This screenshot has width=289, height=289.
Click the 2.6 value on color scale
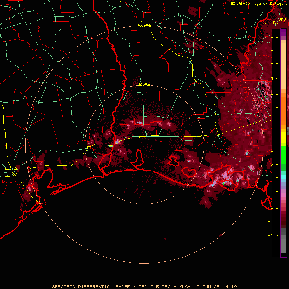tap(275, 165)
